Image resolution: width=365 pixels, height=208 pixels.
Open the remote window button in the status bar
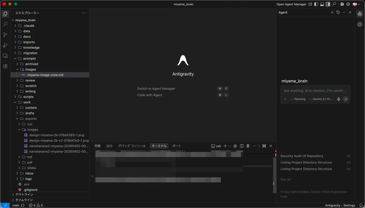[x=5, y=206]
